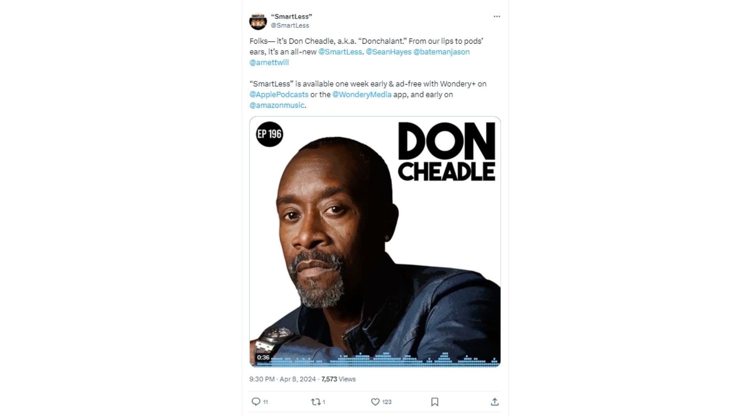Click the @SmartLess handle under the name

(x=290, y=25)
